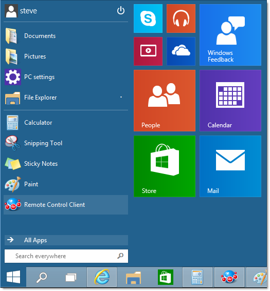Screen dimensions: 270x291
Task: Open Pictures text label
Action: click(x=35, y=56)
